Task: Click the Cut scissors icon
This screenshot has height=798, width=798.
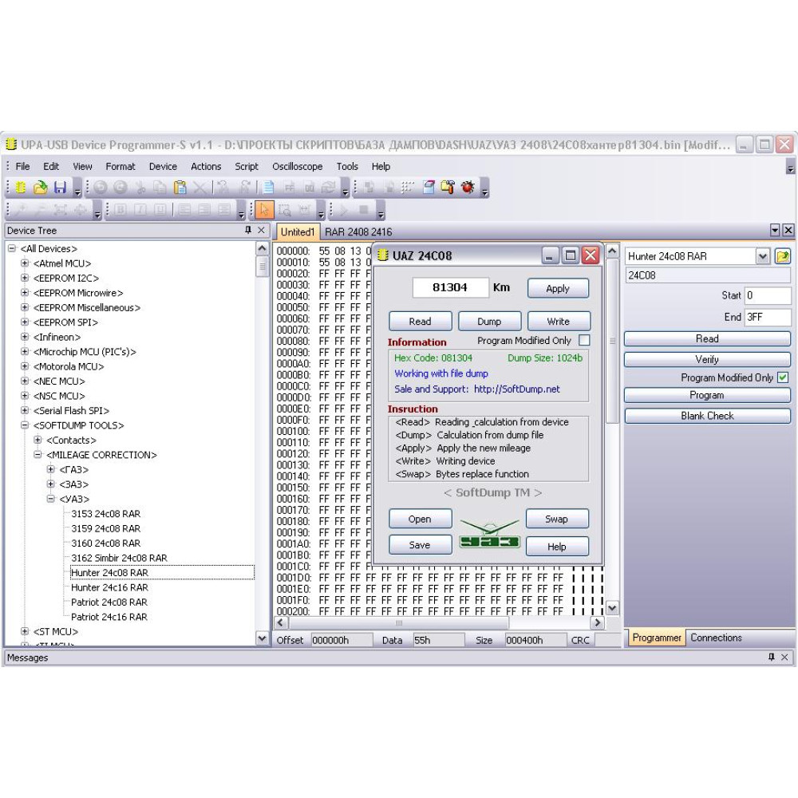Action: pyautogui.click(x=140, y=188)
